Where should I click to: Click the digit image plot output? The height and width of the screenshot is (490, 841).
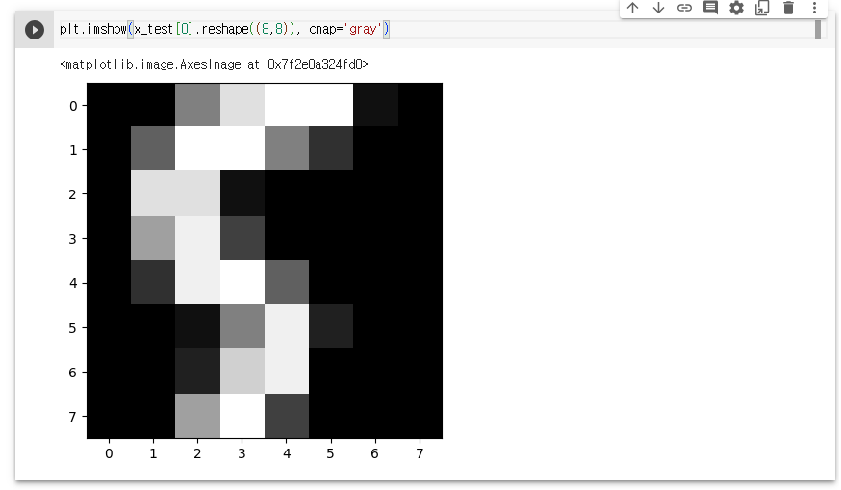coord(265,261)
